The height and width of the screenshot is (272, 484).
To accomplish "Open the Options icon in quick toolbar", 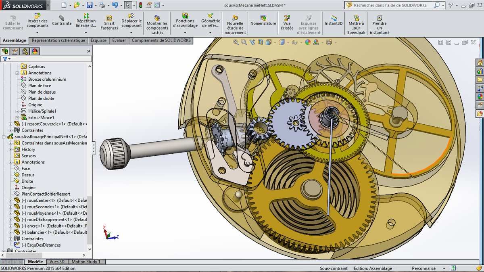I will point(157,5).
